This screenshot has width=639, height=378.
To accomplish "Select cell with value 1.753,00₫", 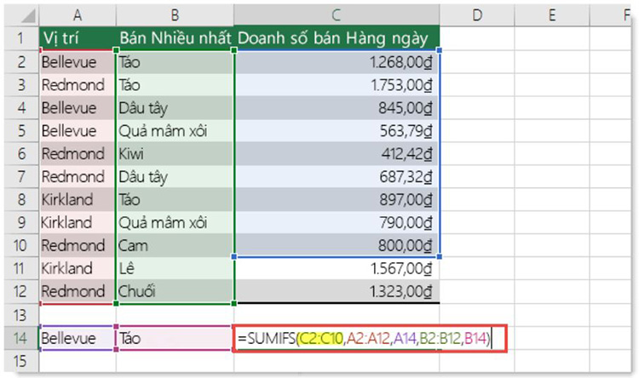I will coord(337,85).
